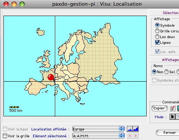Select the arrow pointer mode tool

pyautogui.click(x=173, y=117)
